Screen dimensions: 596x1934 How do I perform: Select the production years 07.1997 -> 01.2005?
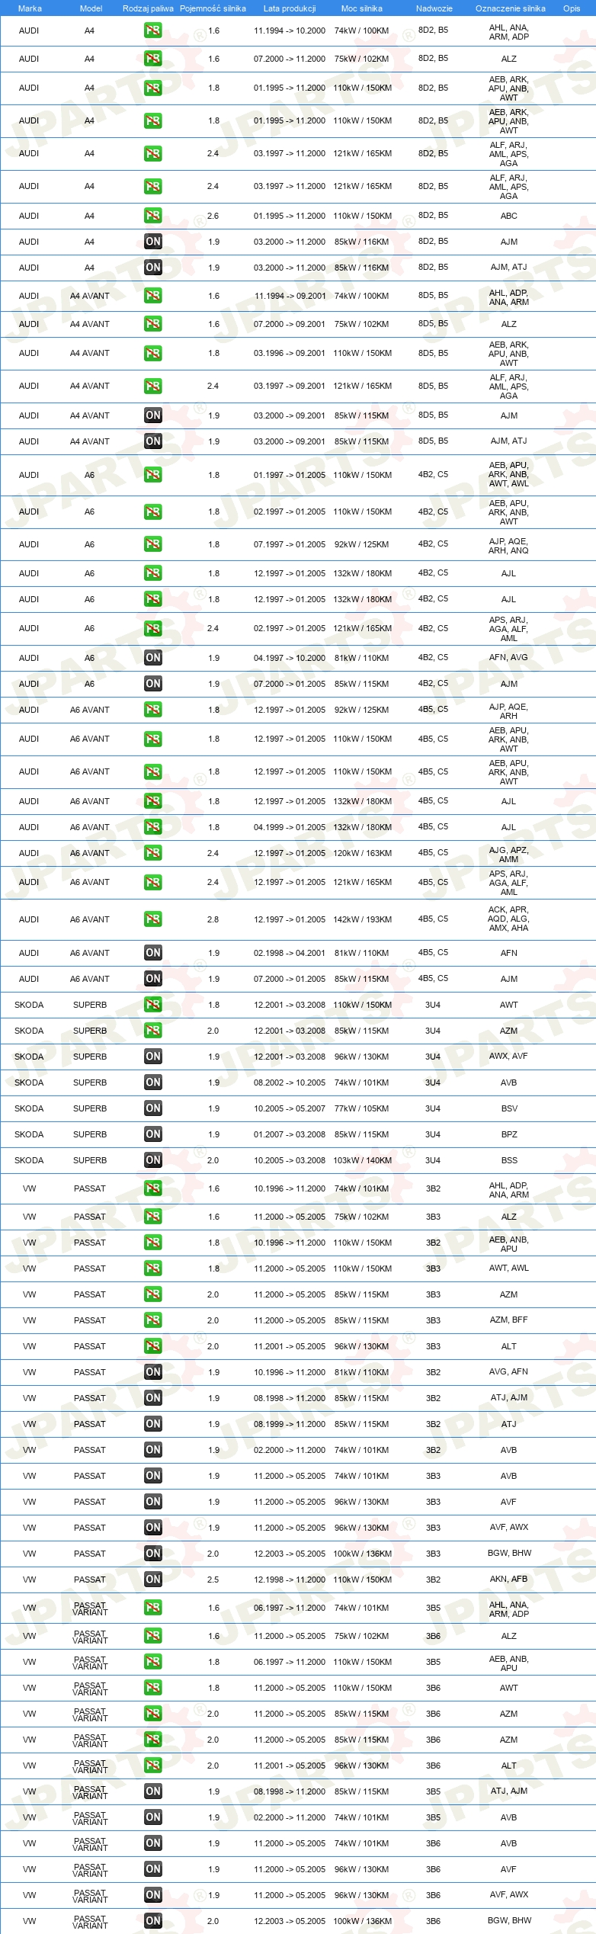(x=290, y=544)
